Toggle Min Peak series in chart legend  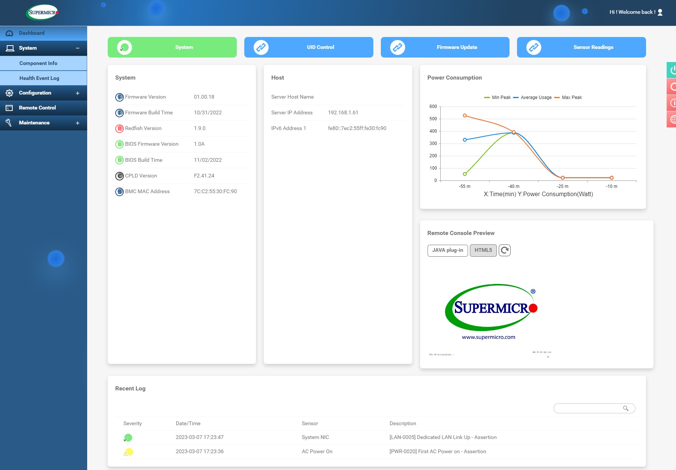[x=498, y=98]
